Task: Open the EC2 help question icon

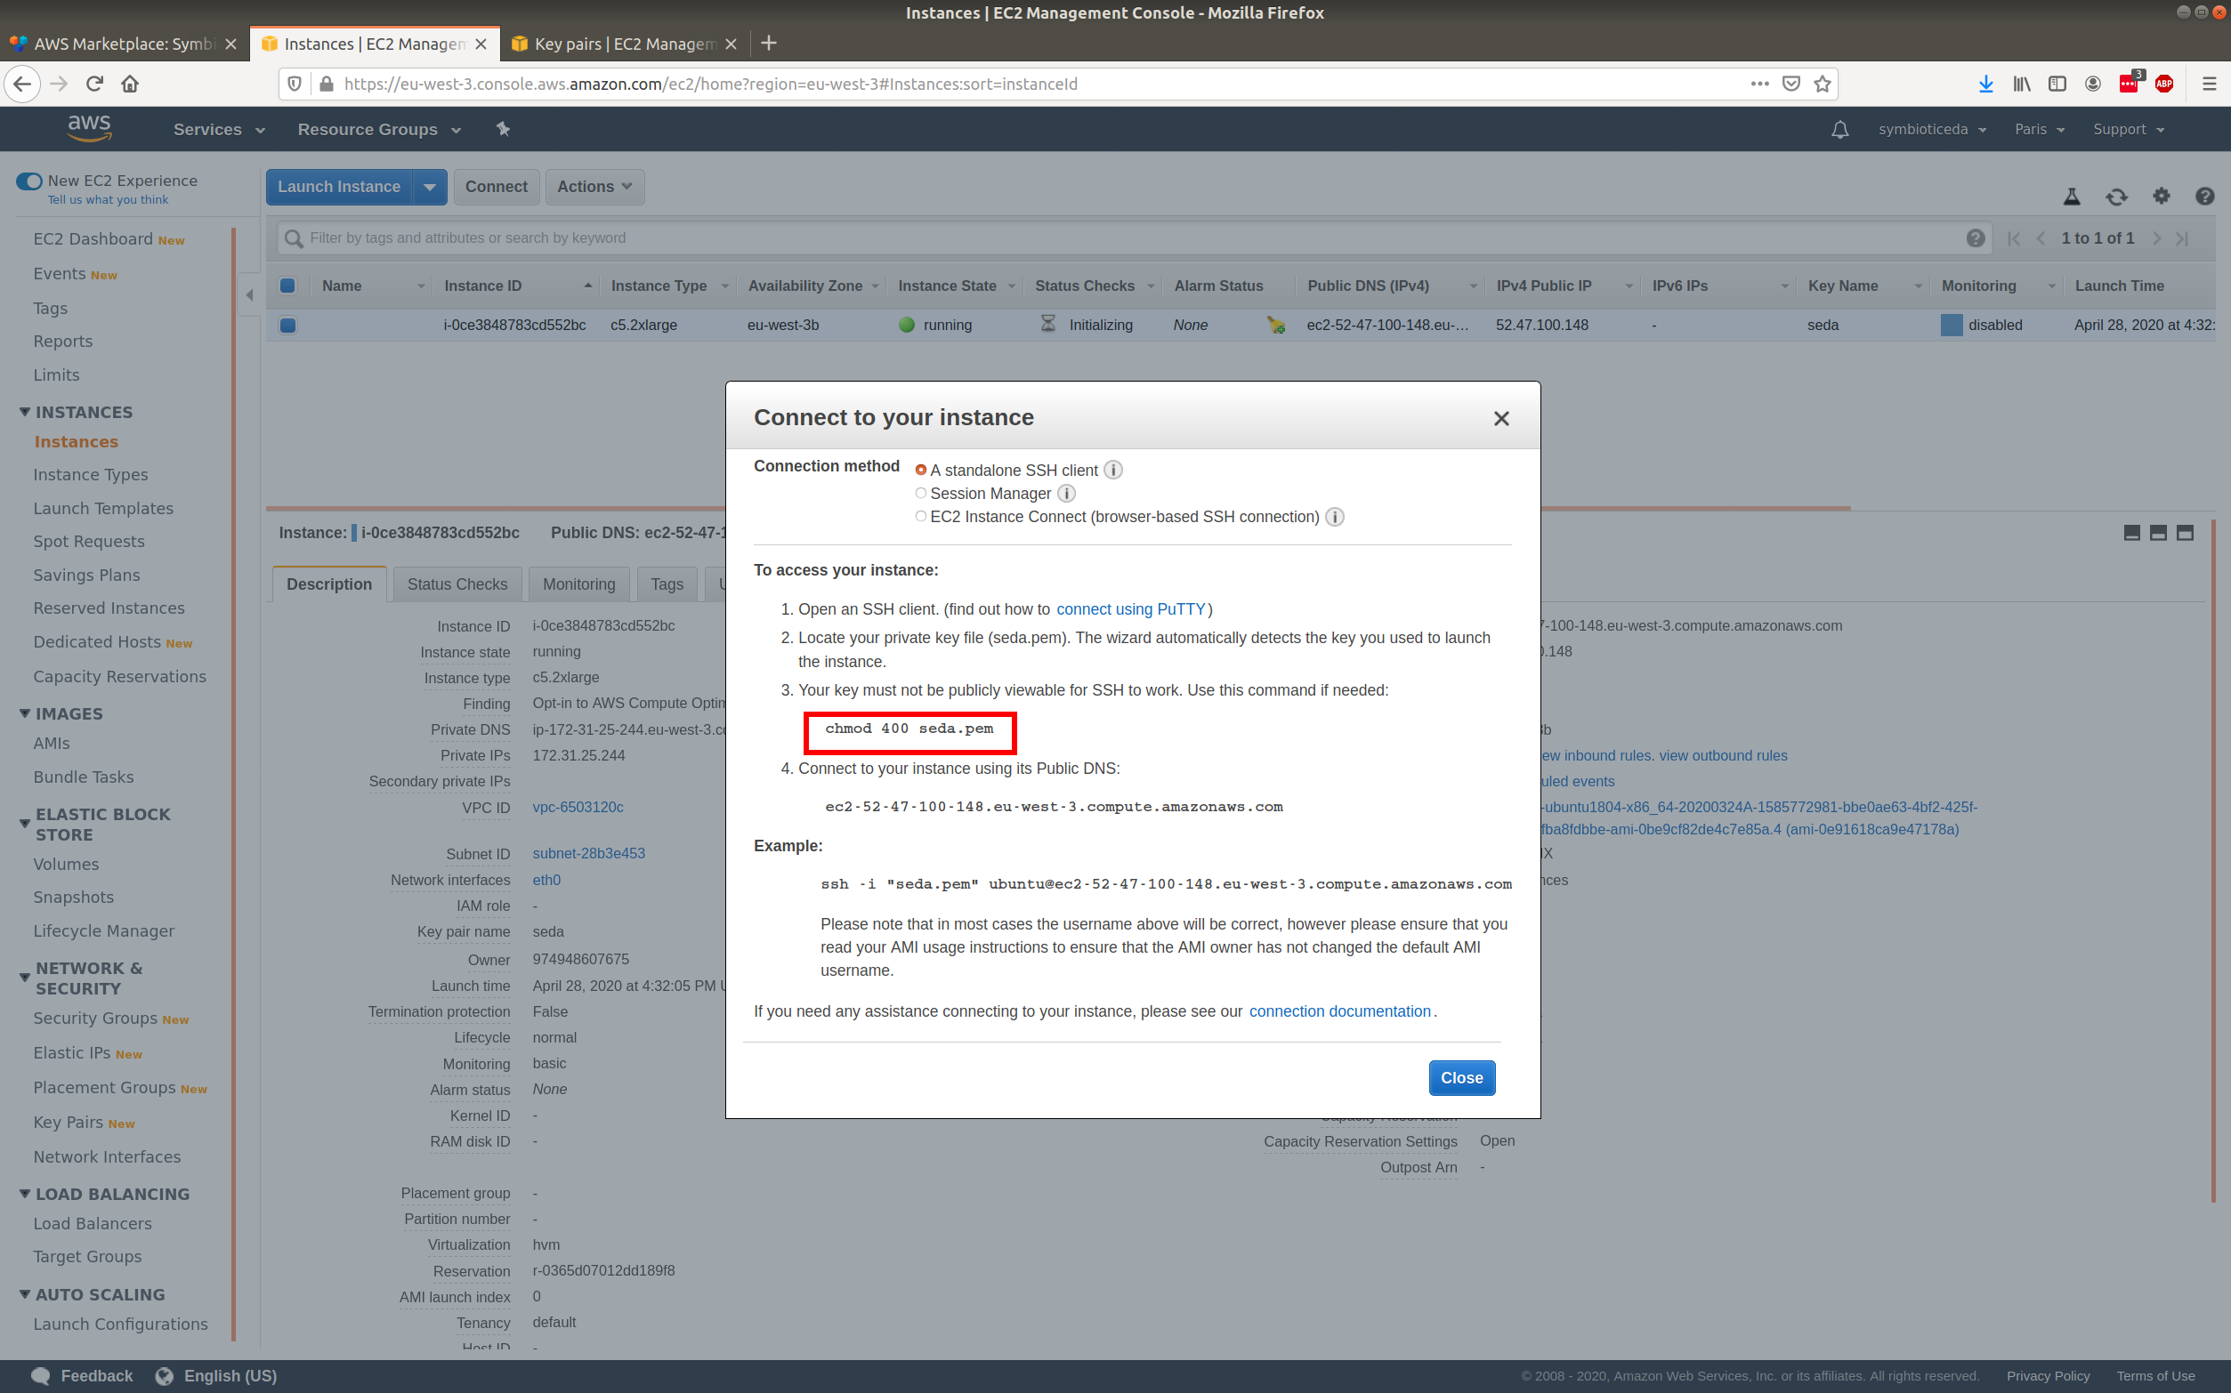Action: click(x=2204, y=197)
